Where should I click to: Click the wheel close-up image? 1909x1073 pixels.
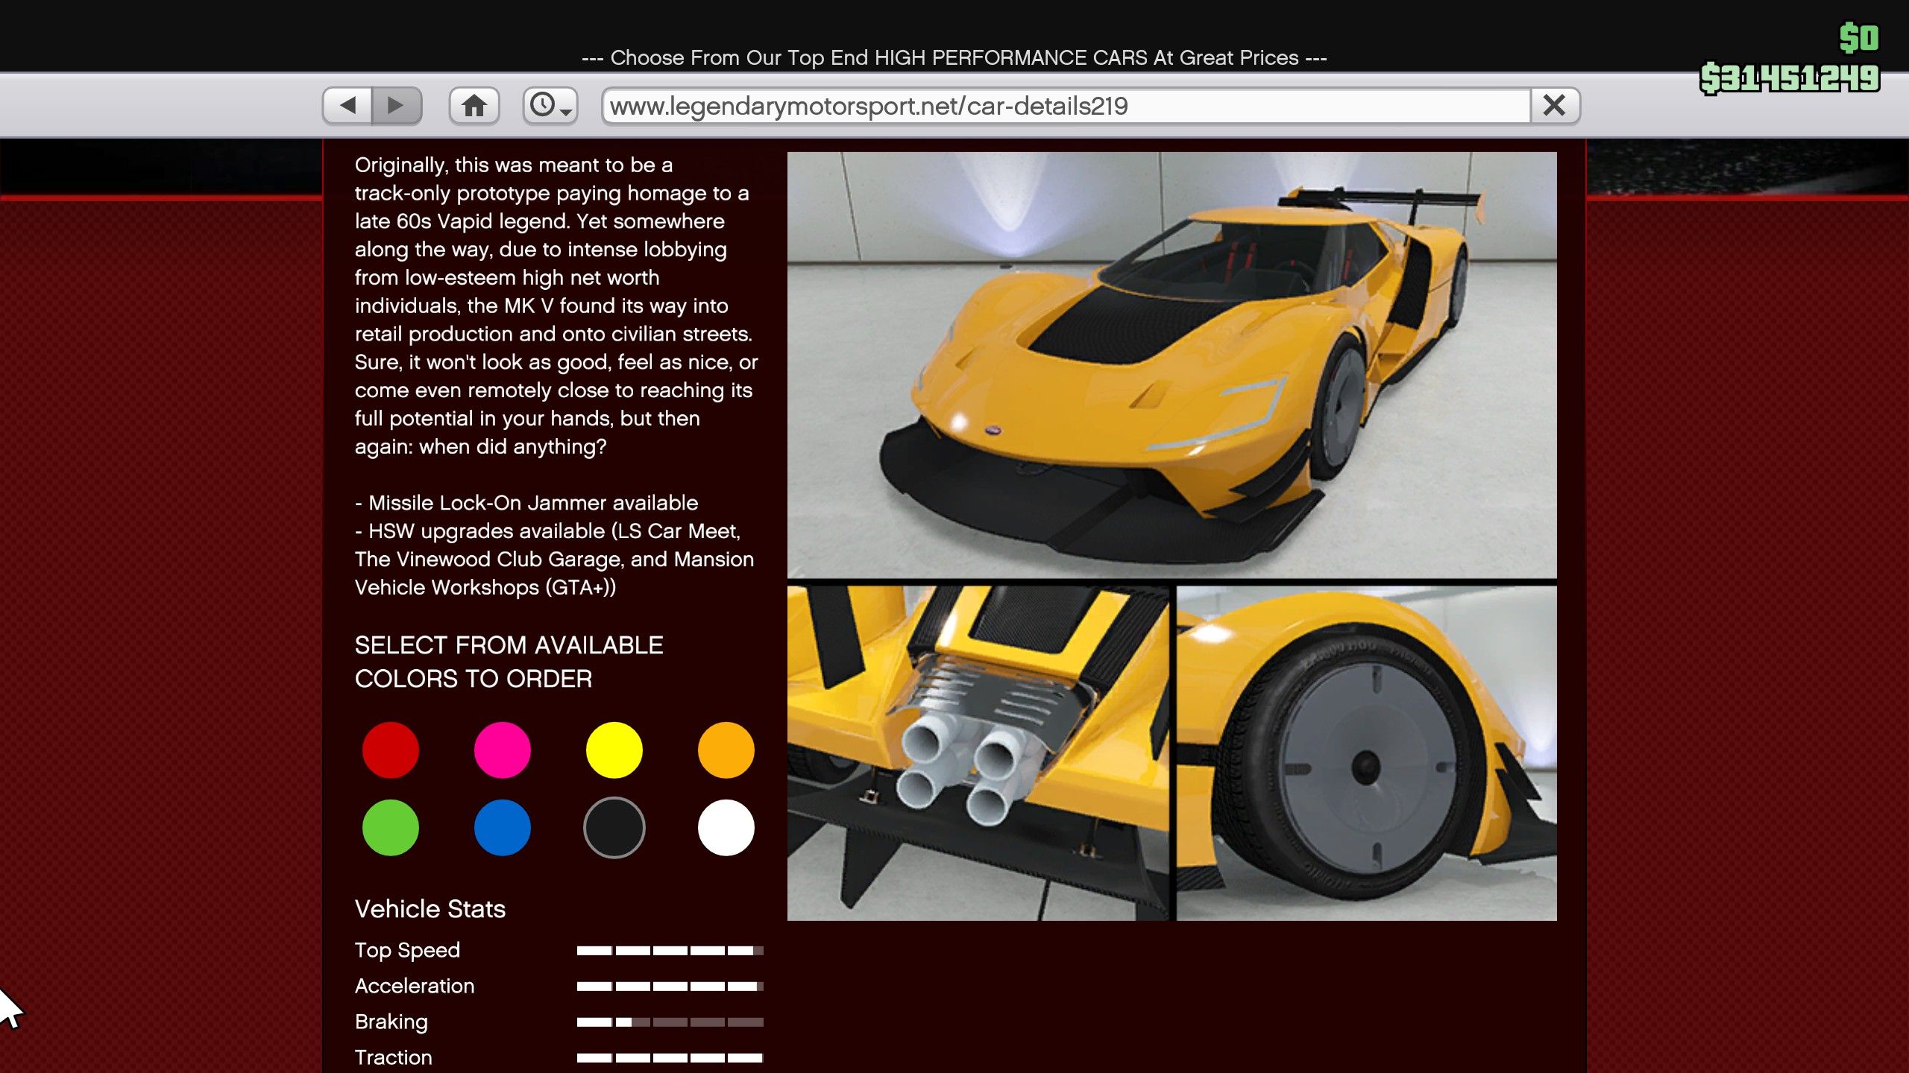[x=1366, y=753]
